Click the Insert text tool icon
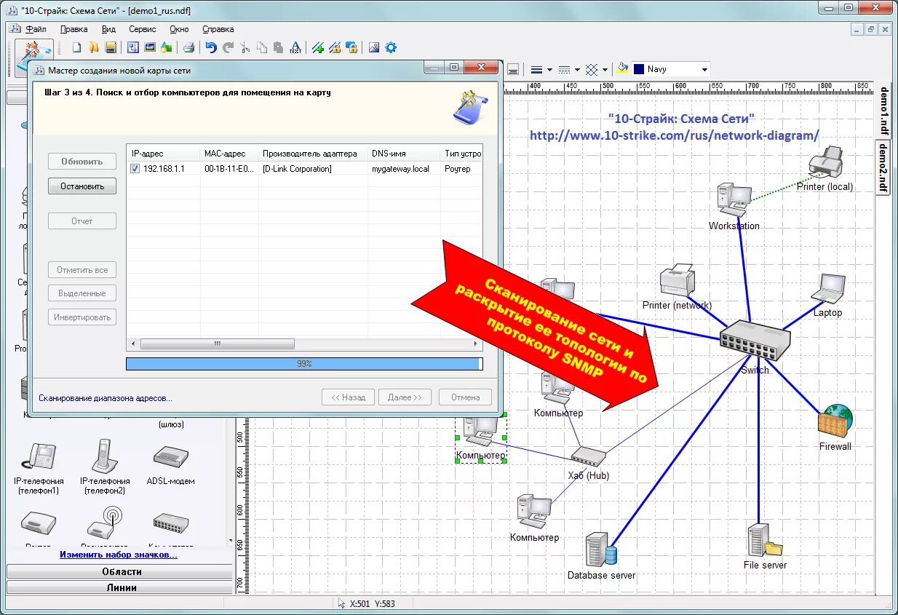The height and width of the screenshot is (615, 898). coord(295,48)
